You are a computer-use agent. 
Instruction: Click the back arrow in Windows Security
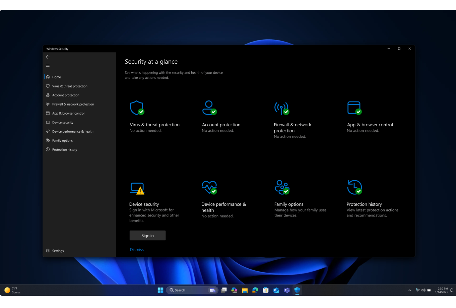pos(48,57)
